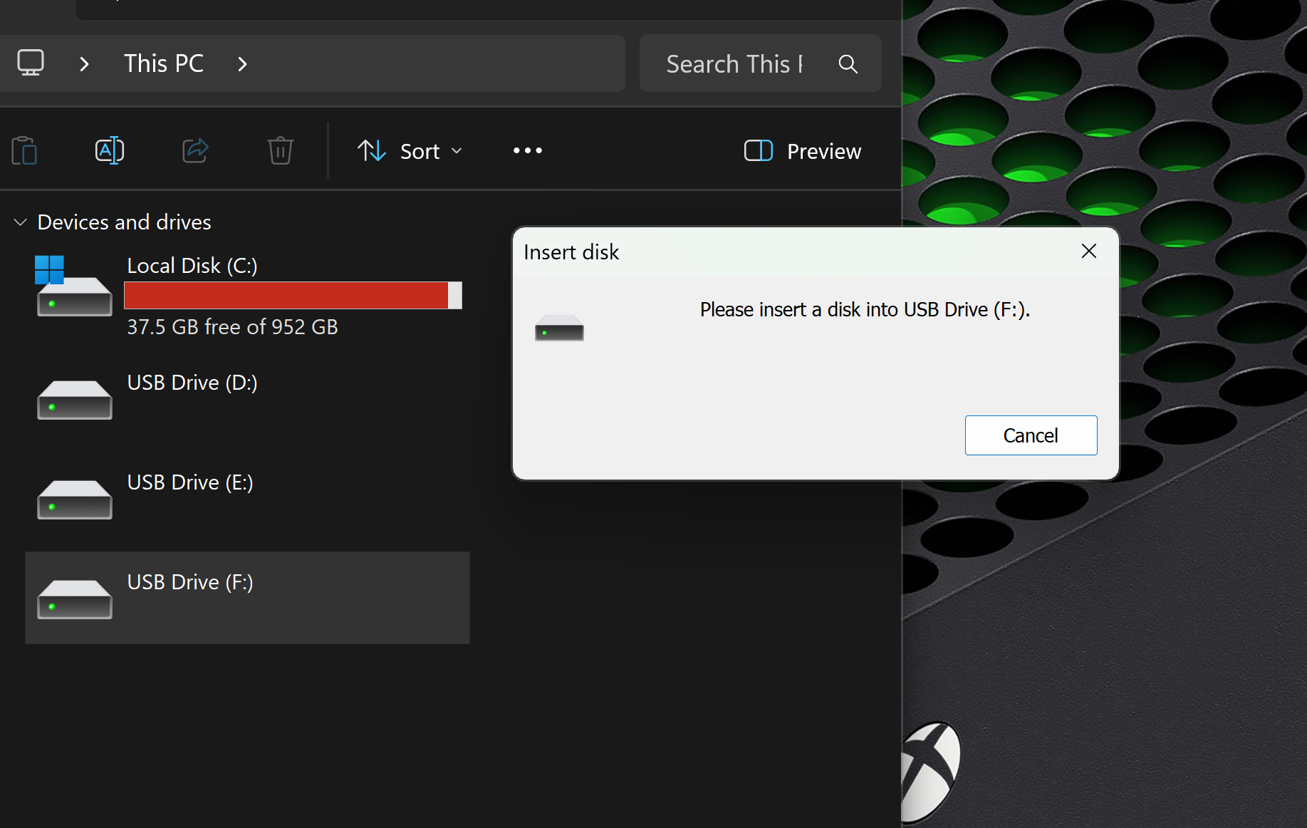Select USB Drive (F:) in the drive list
The width and height of the screenshot is (1307, 828).
click(x=189, y=582)
